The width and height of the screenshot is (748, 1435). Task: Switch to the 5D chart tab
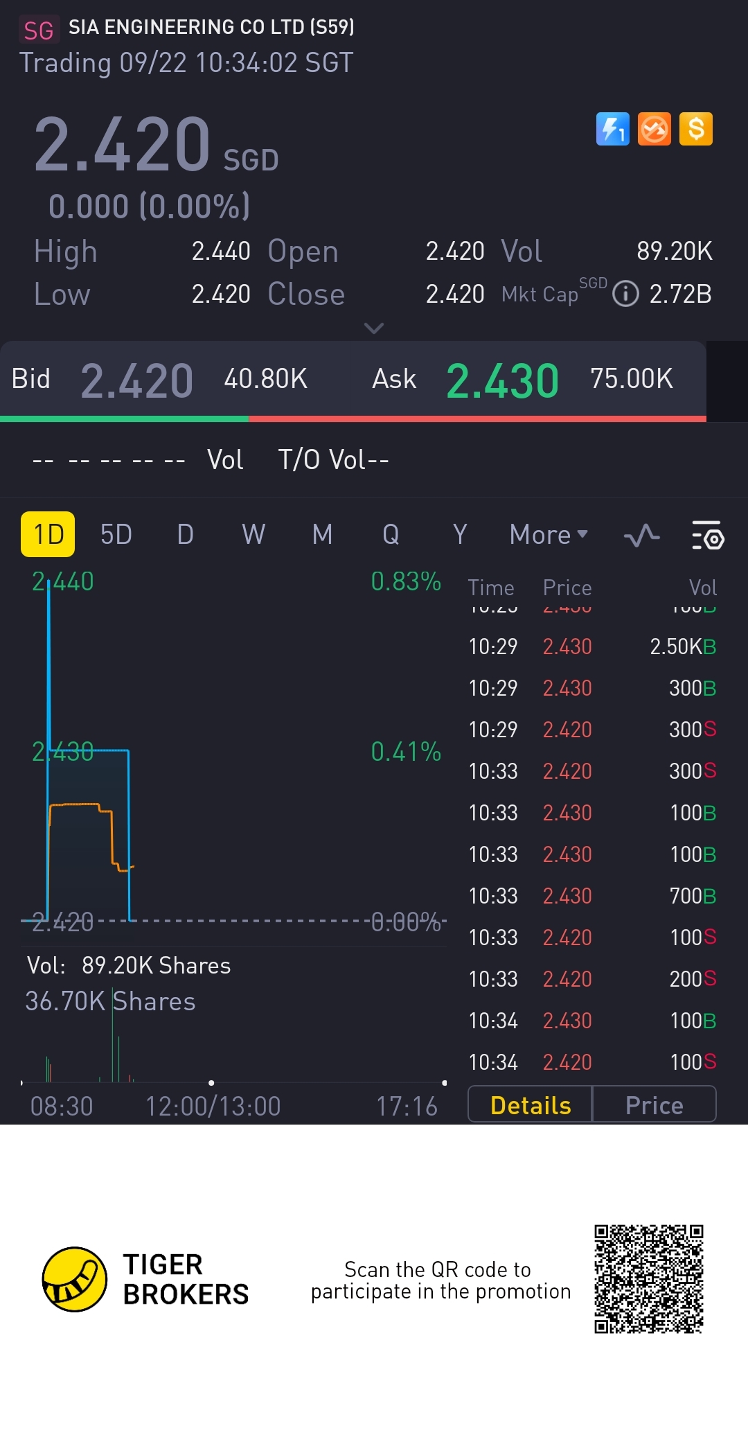coord(116,535)
